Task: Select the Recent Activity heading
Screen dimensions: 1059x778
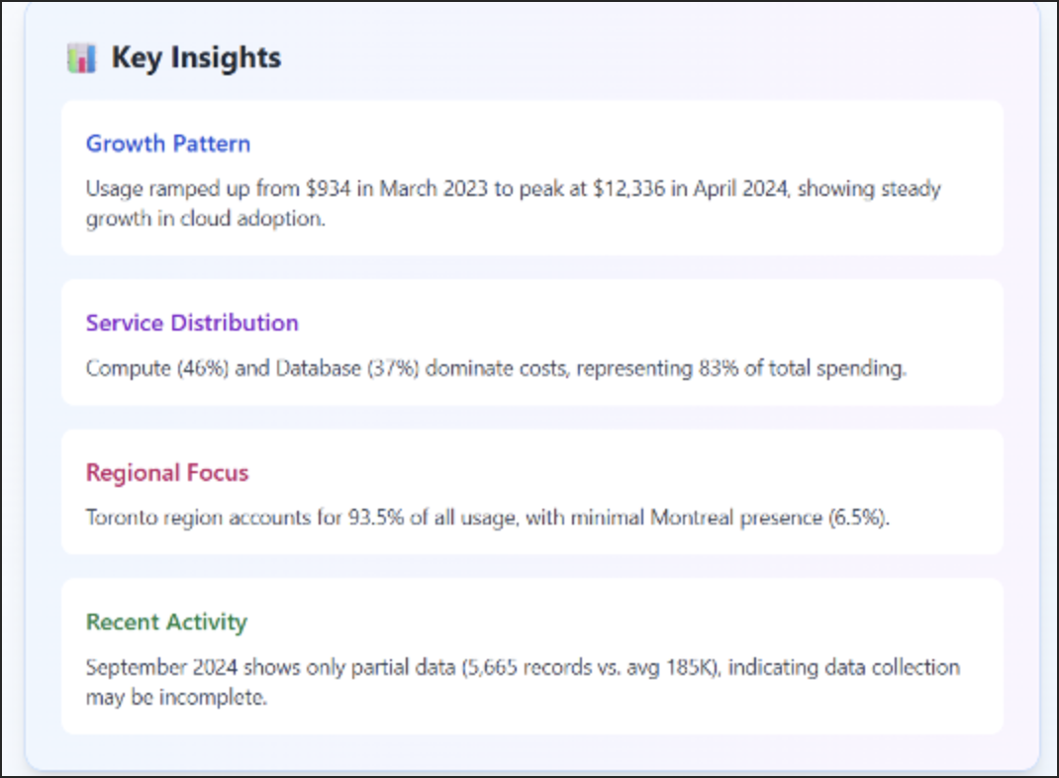Action: (x=166, y=623)
